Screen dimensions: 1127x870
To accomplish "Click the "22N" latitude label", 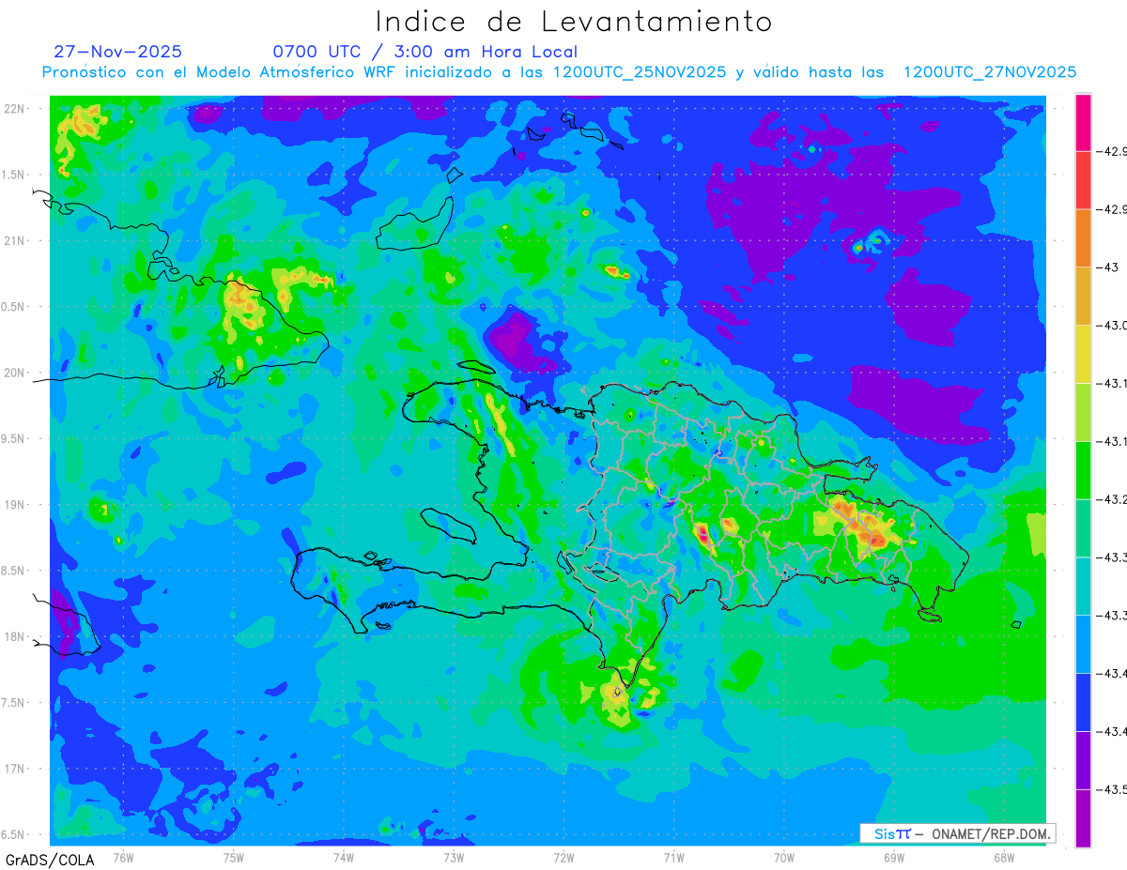I will [15, 109].
